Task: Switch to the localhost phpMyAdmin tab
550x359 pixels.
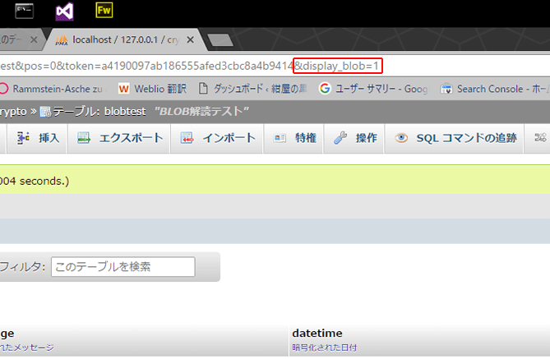Action: point(125,40)
